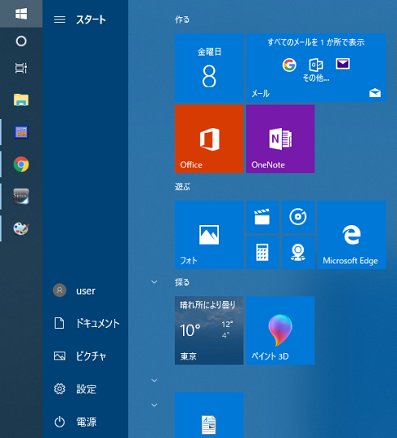
Task: Open the blue framed taskbar app icon
Action: point(21,132)
